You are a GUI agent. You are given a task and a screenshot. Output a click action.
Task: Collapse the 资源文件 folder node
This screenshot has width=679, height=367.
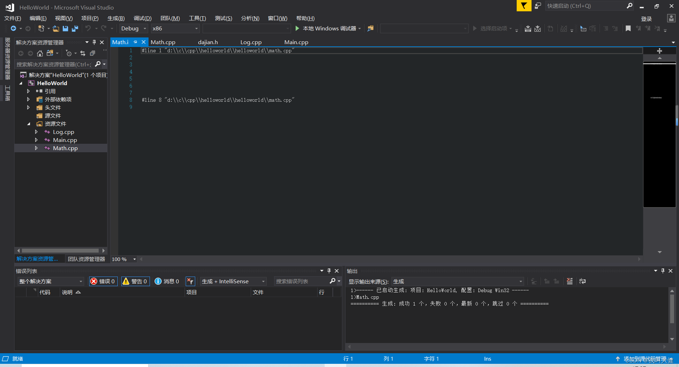tap(29, 124)
